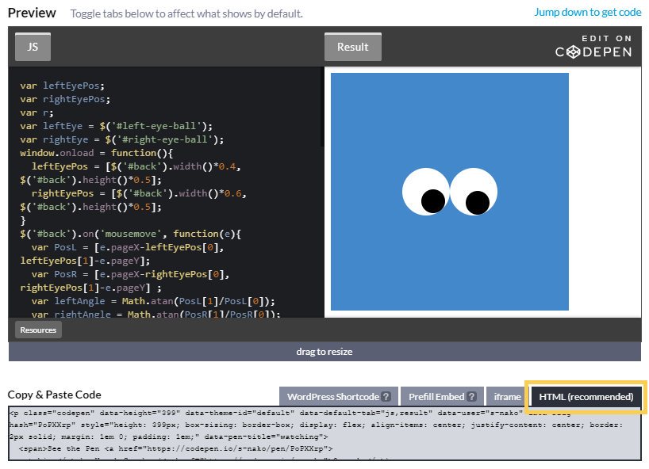Select WordPress Shortcode tab
Viewport: 649px width, 469px height.
339,397
